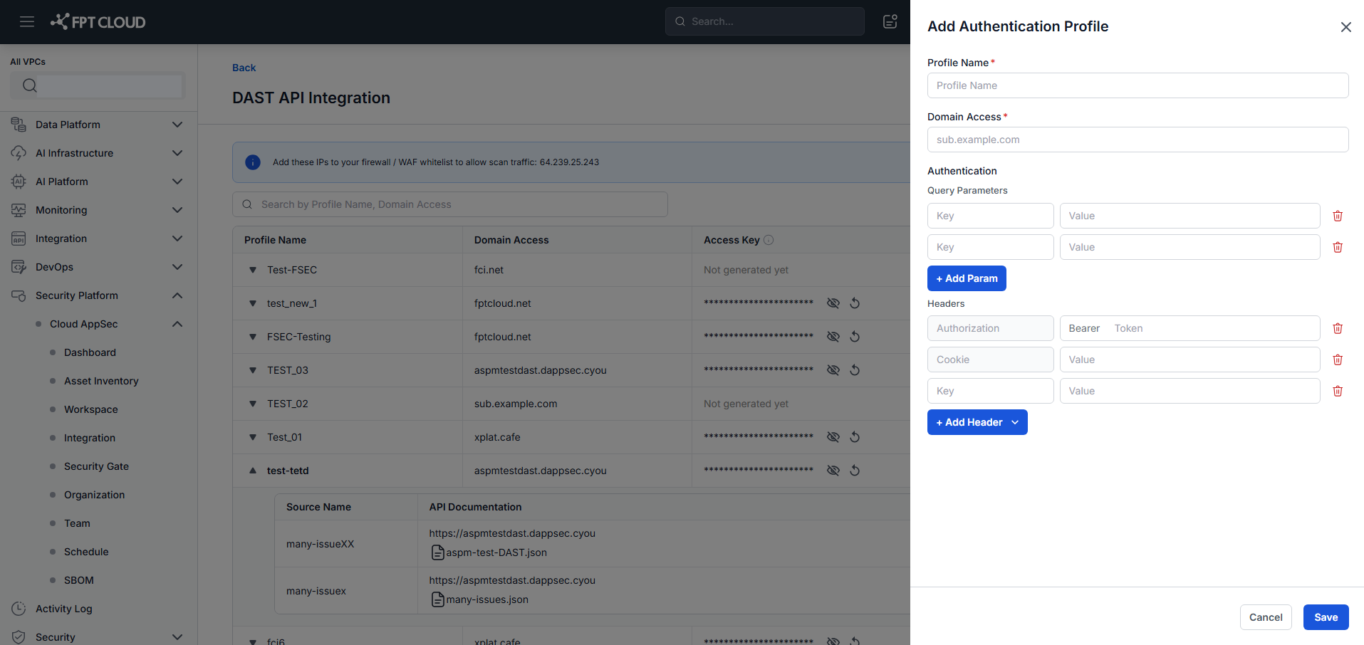Delete the Authorization header row
Image resolution: width=1364 pixels, height=645 pixels.
tap(1338, 328)
